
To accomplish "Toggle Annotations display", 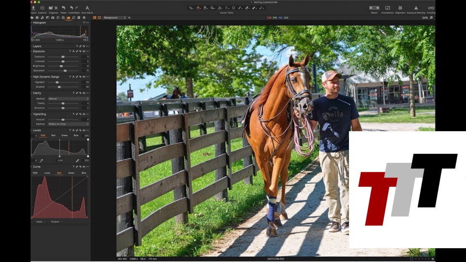I will pyautogui.click(x=387, y=8).
